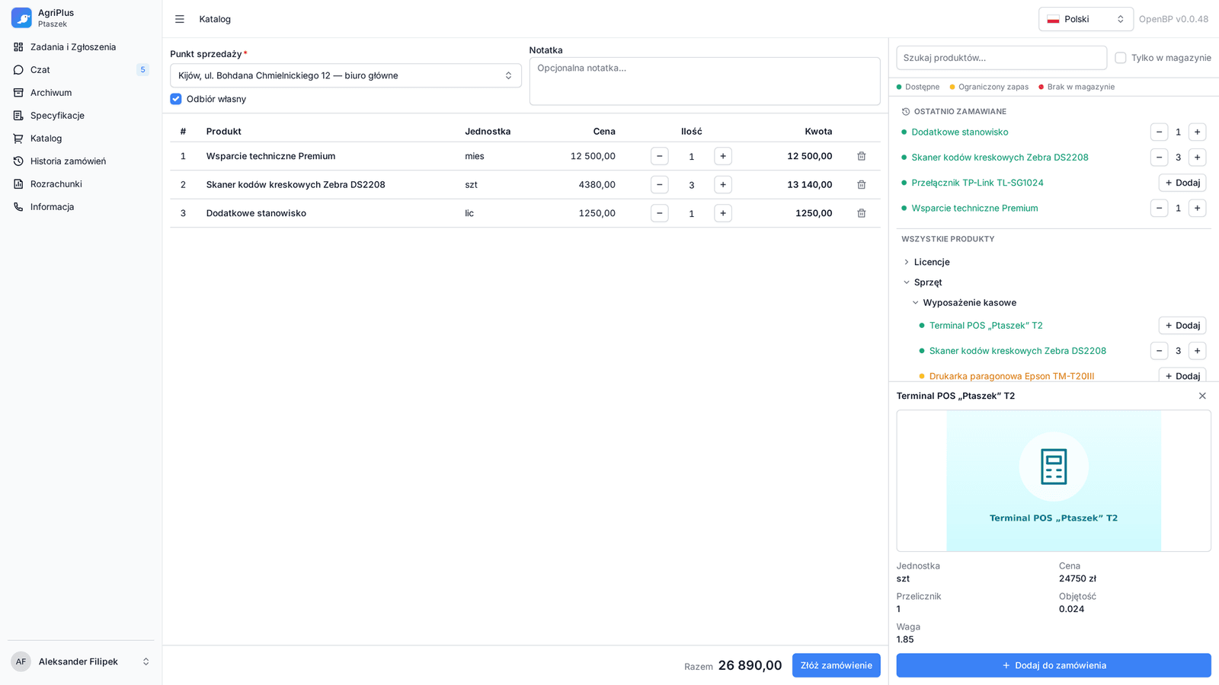Click trash icon for Dodatkowe stanowisko
1219x685 pixels.
(x=861, y=213)
